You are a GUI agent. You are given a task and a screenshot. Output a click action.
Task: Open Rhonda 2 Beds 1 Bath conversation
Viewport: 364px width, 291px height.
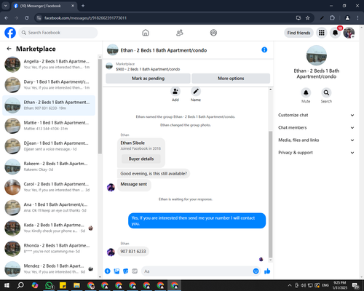point(49,248)
